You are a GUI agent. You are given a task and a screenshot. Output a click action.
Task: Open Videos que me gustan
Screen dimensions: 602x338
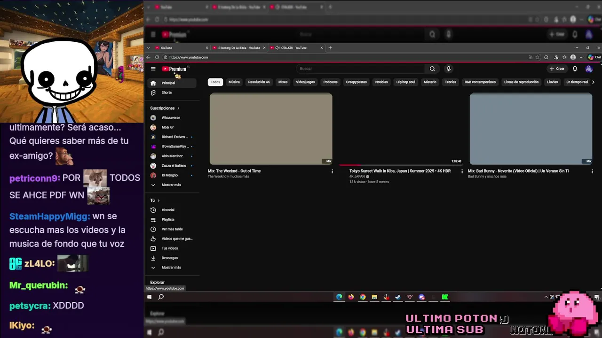[x=172, y=238]
